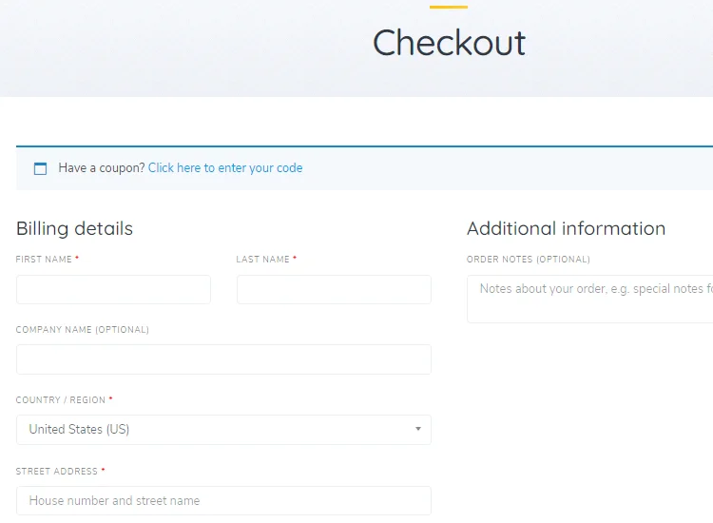Click the Additional information heading

[x=567, y=228]
